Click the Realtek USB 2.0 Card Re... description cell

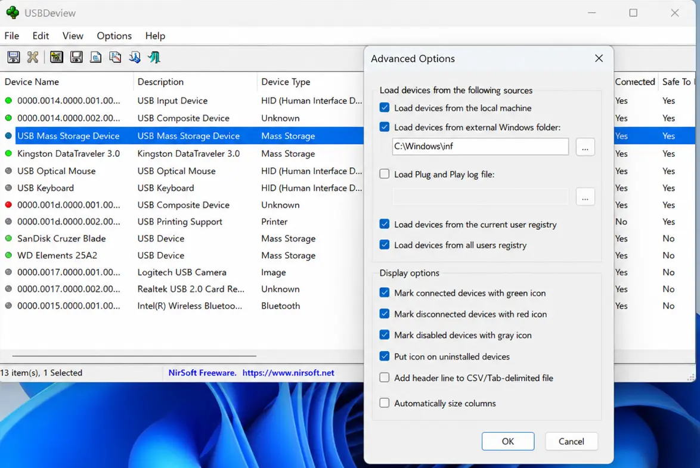191,289
